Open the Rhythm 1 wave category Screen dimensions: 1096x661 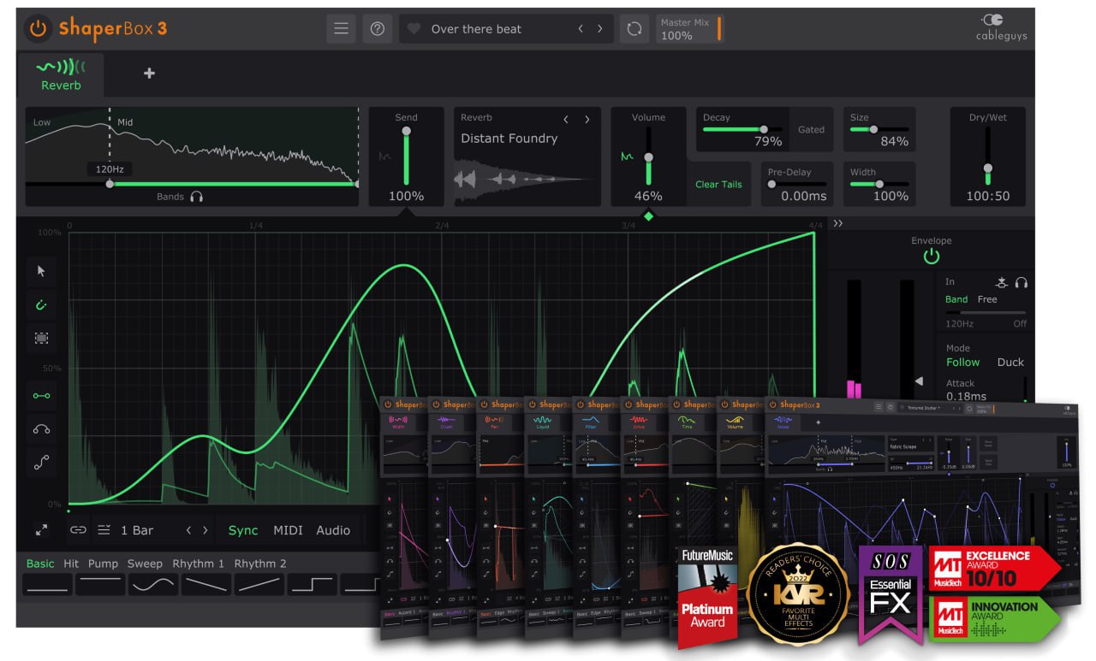click(198, 563)
